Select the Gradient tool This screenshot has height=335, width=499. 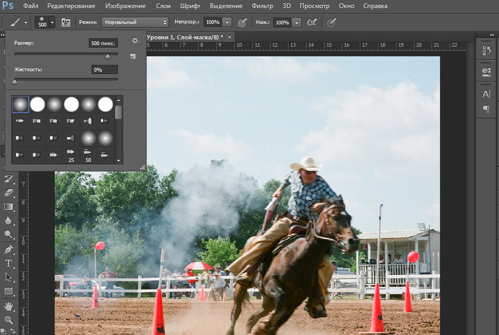click(8, 206)
